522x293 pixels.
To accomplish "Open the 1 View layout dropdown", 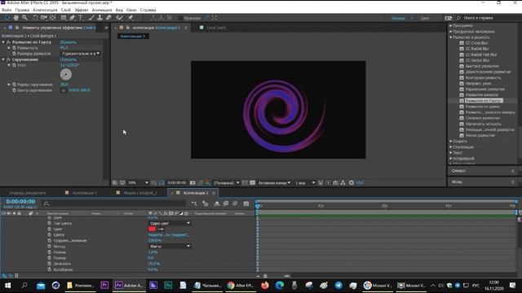I will coord(305,182).
